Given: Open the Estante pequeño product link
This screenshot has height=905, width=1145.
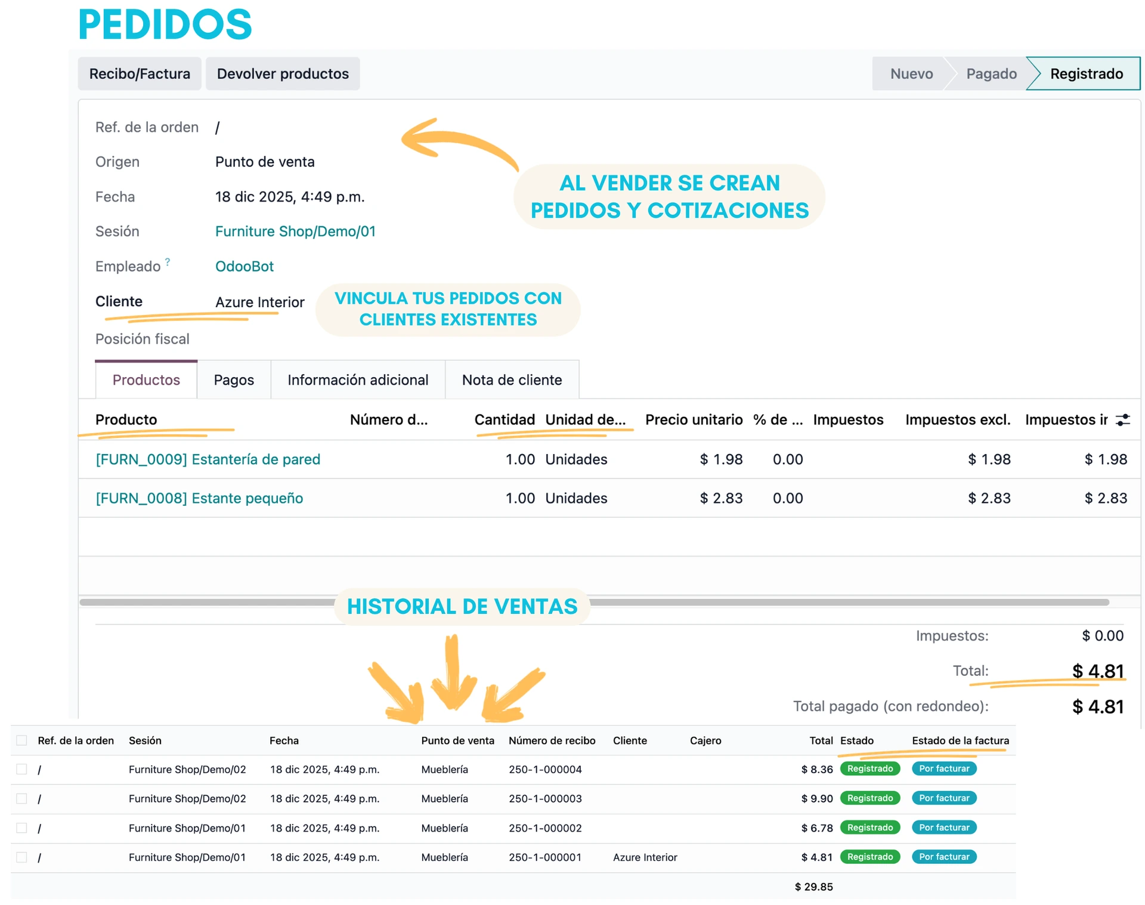Looking at the screenshot, I should coord(199,498).
